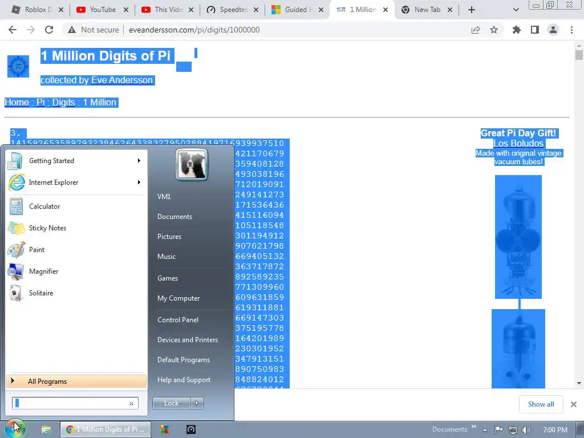Screen dimensions: 584x438
Task: Launch Sticky Notes from Start menu
Action: (x=47, y=228)
